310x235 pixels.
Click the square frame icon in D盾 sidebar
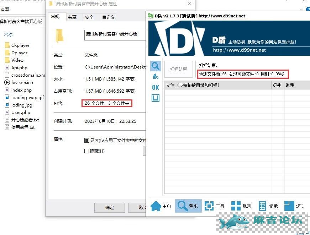click(156, 98)
